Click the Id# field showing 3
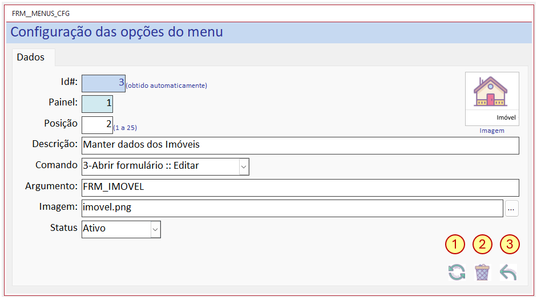 (103, 83)
